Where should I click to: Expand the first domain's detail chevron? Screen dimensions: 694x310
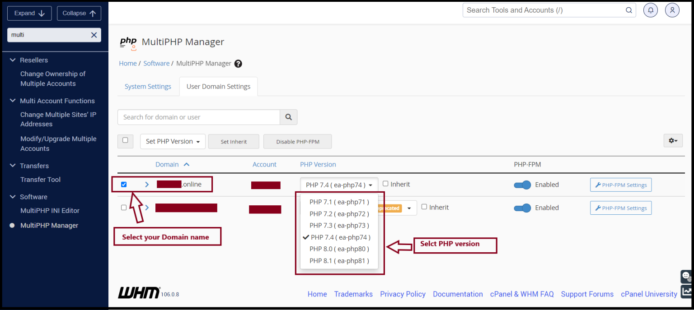[146, 184]
